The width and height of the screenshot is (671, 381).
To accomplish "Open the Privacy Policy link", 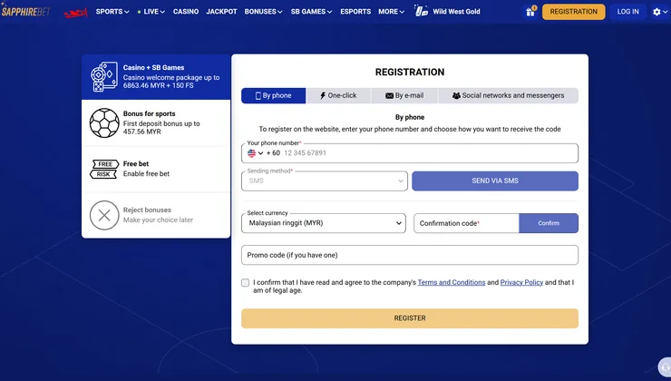I will (521, 282).
